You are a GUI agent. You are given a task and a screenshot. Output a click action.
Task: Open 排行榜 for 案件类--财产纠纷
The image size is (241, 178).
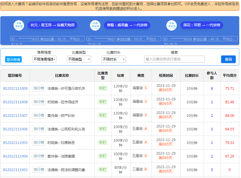39,115
